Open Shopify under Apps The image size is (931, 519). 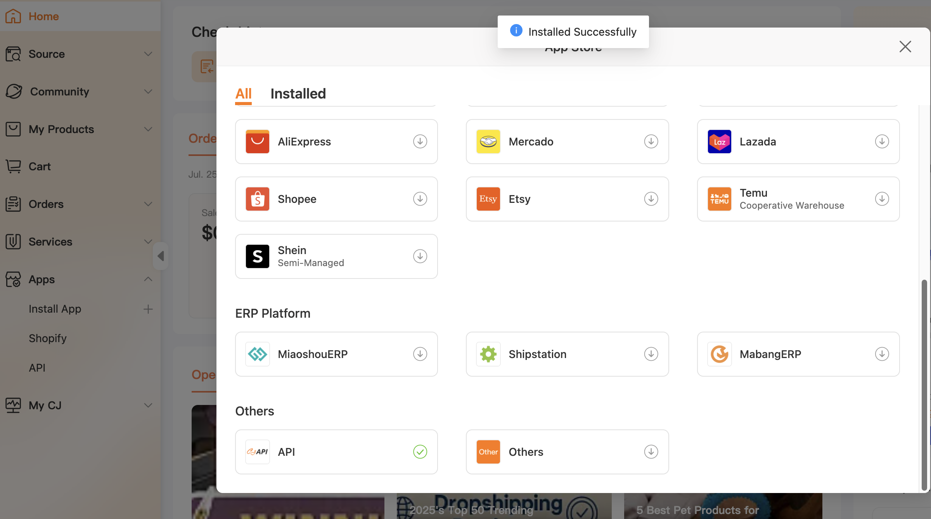pos(48,338)
